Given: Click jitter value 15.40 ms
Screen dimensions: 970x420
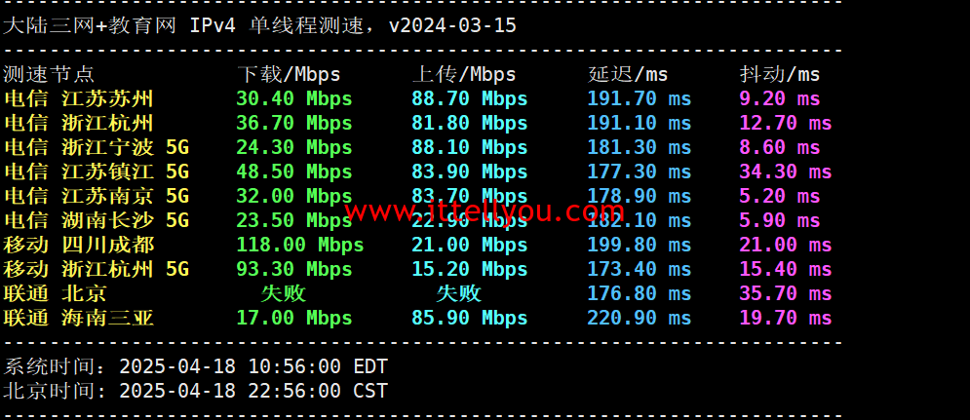Looking at the screenshot, I should tap(786, 269).
